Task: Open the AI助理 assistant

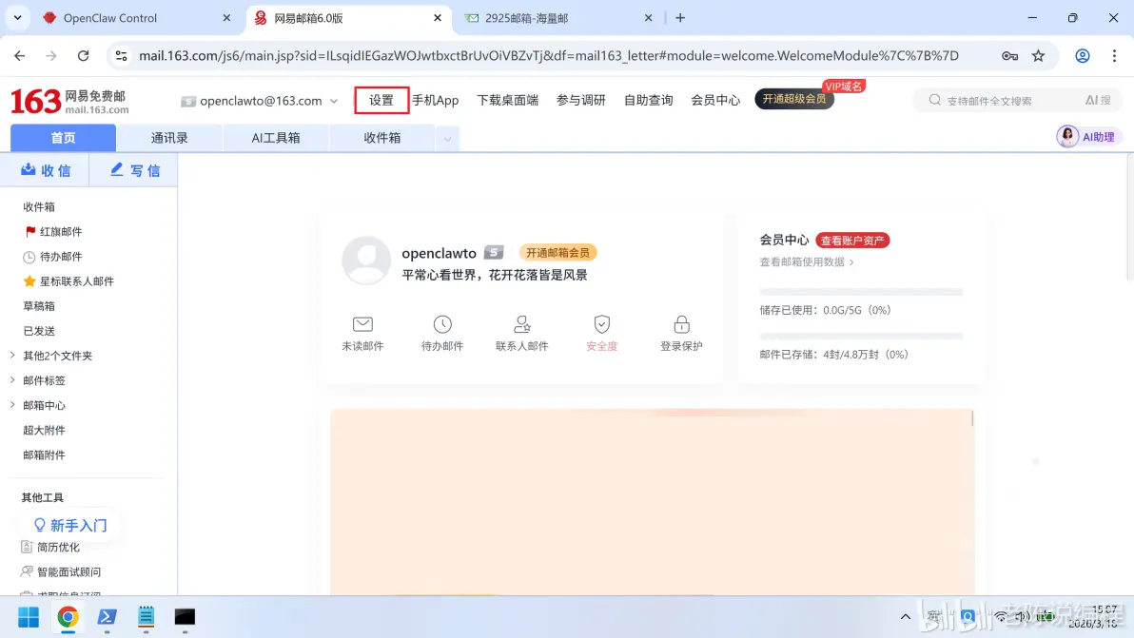Action: (x=1087, y=137)
